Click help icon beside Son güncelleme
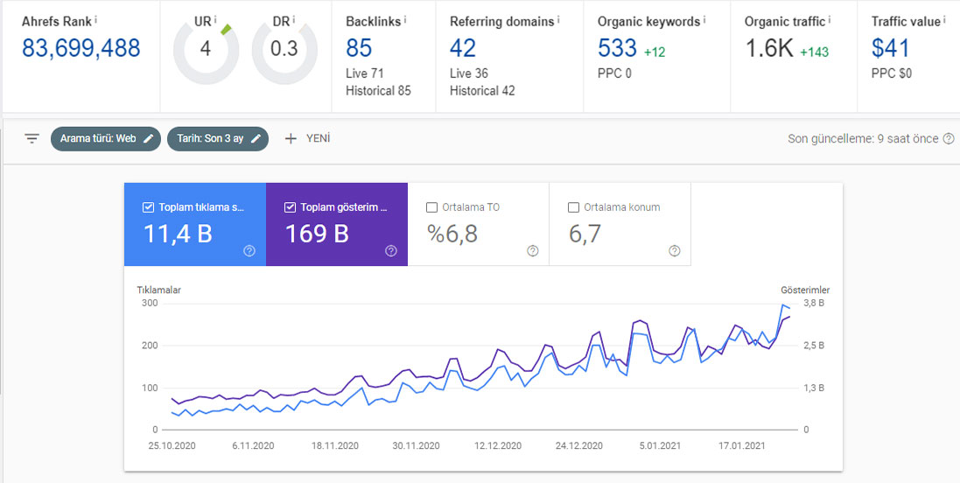This screenshot has width=960, height=483. point(949,139)
